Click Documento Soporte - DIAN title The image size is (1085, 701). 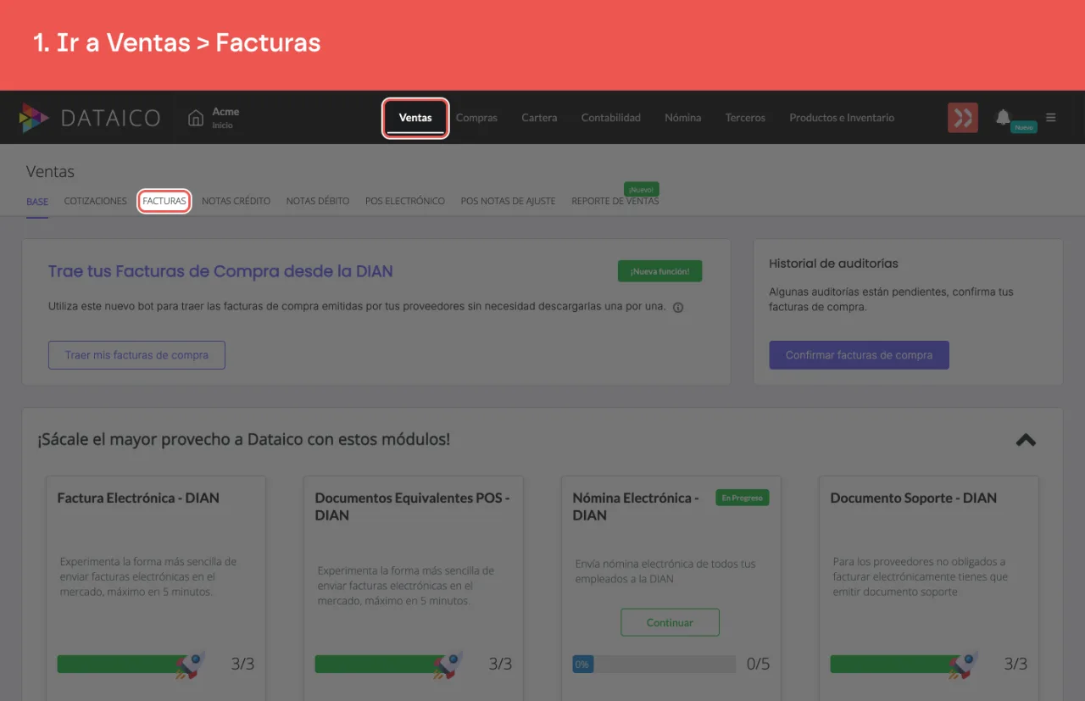914,498
